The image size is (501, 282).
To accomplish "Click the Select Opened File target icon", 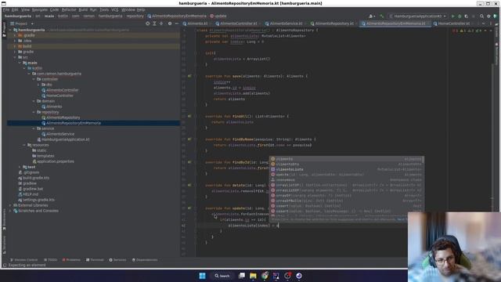I will (148, 23).
